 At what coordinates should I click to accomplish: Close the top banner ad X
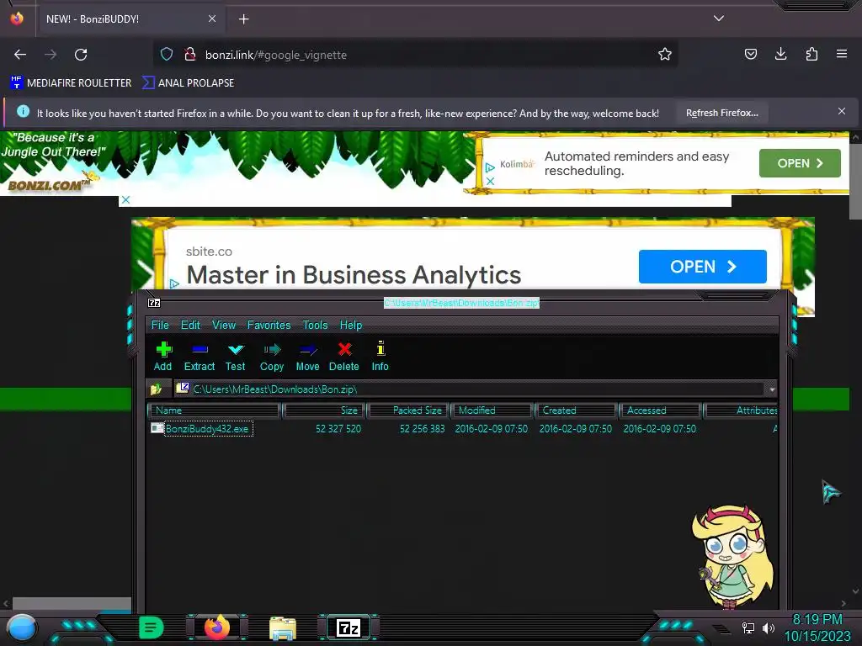pos(126,200)
